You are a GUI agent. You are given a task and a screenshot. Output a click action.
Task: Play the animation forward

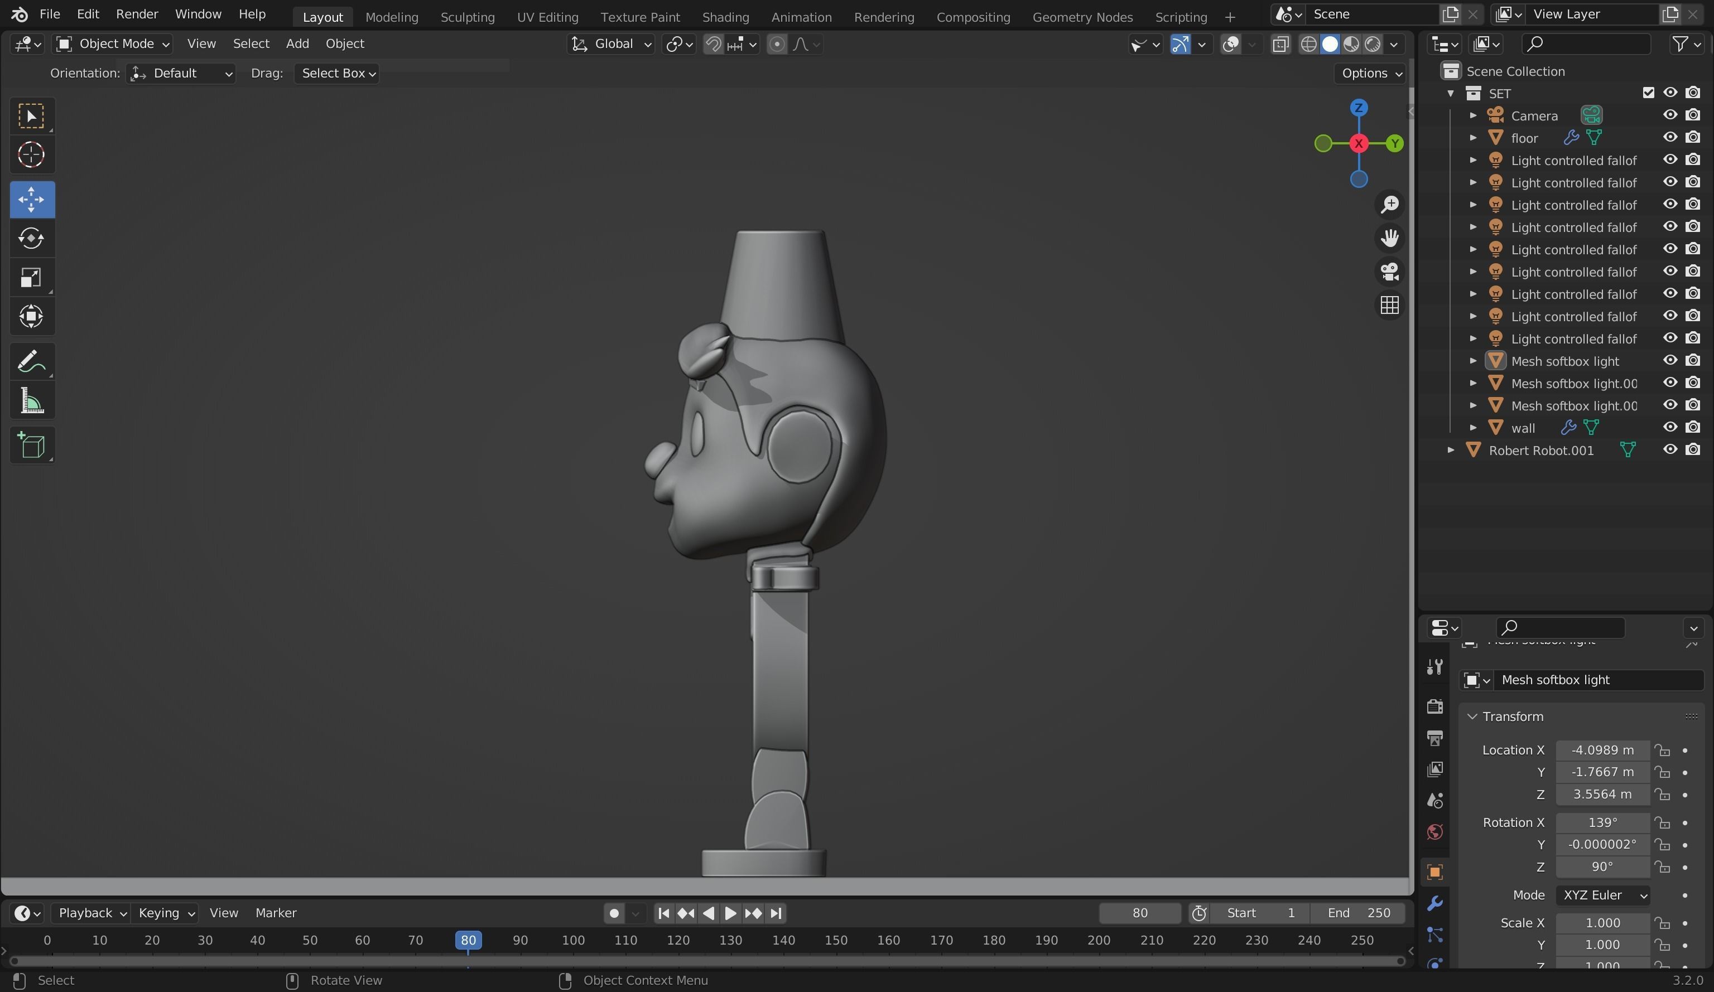click(x=730, y=913)
